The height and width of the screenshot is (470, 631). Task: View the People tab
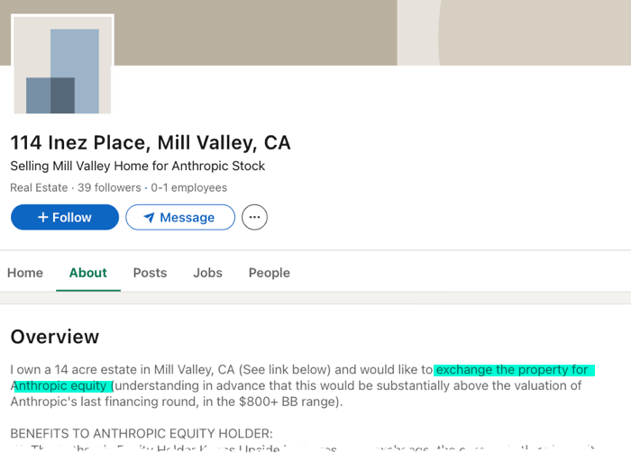(270, 273)
